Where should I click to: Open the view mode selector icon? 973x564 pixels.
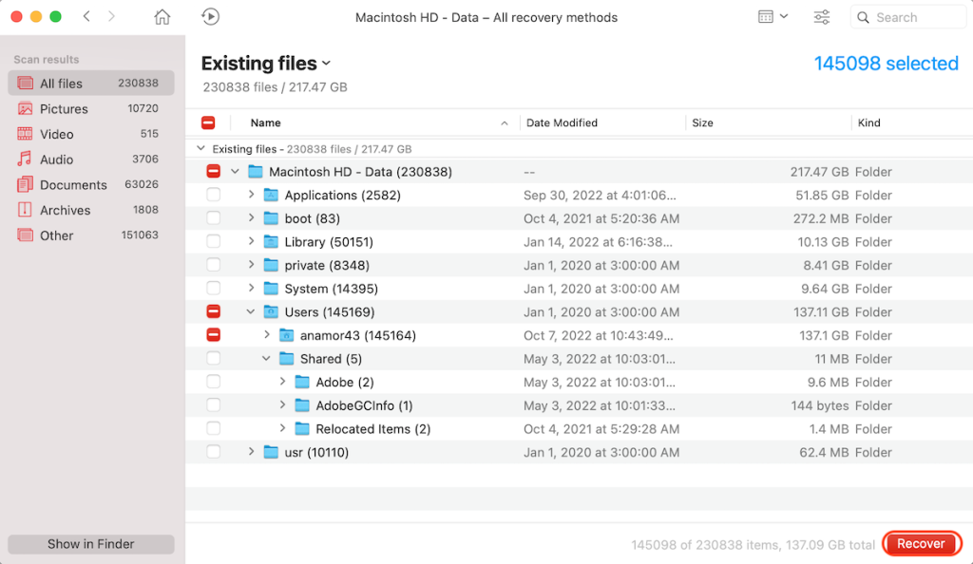(x=773, y=17)
